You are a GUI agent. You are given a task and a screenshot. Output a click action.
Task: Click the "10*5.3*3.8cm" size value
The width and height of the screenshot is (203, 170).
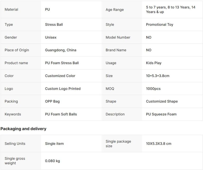pos(158,76)
